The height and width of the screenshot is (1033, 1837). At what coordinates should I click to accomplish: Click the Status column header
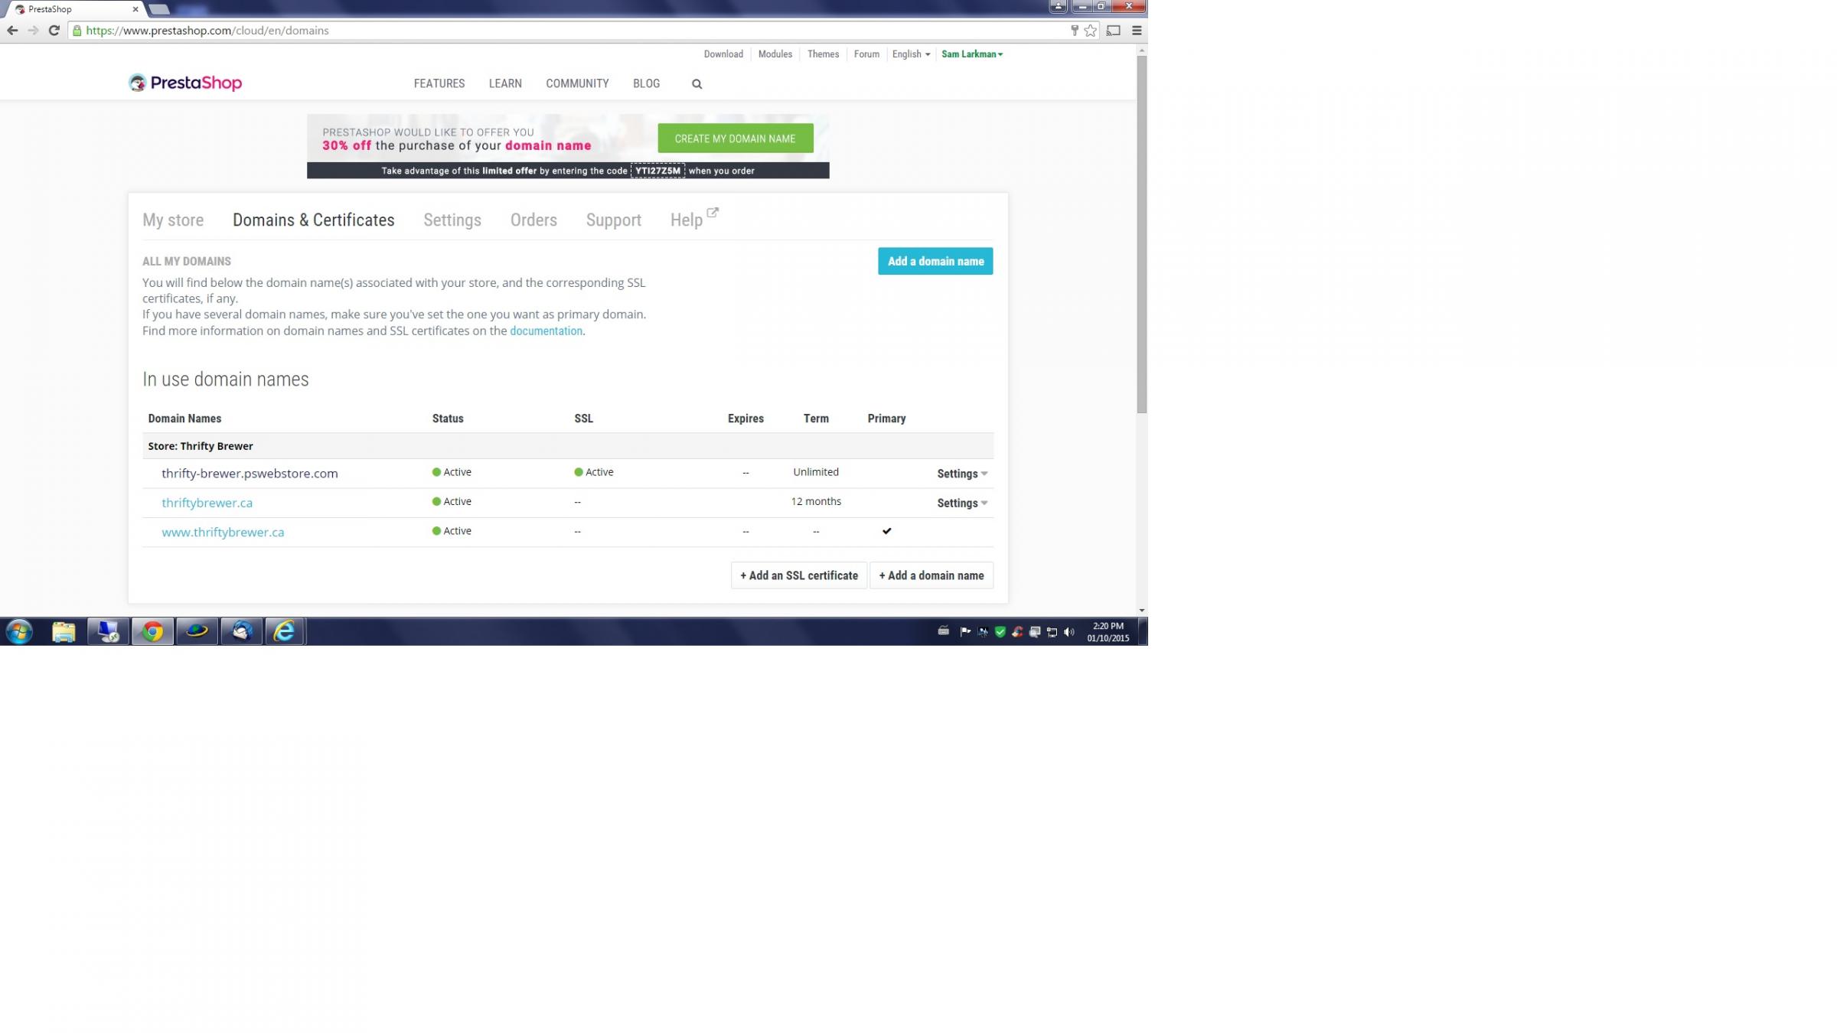click(448, 419)
